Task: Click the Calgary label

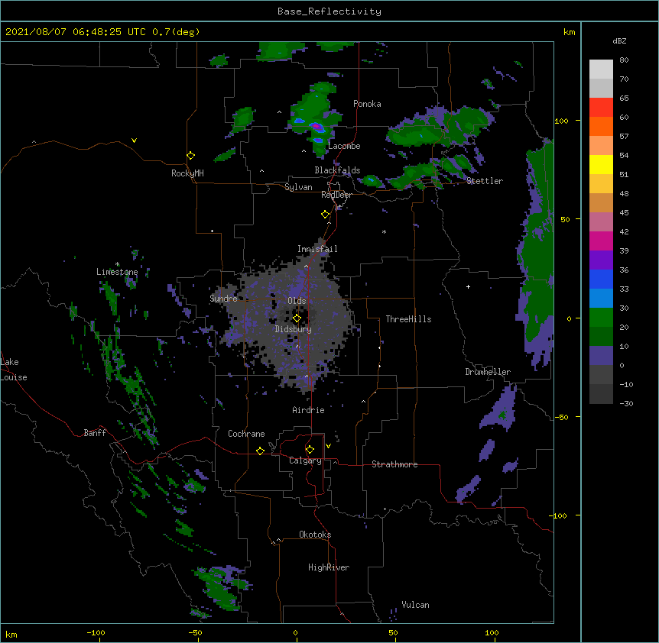Action: click(306, 460)
